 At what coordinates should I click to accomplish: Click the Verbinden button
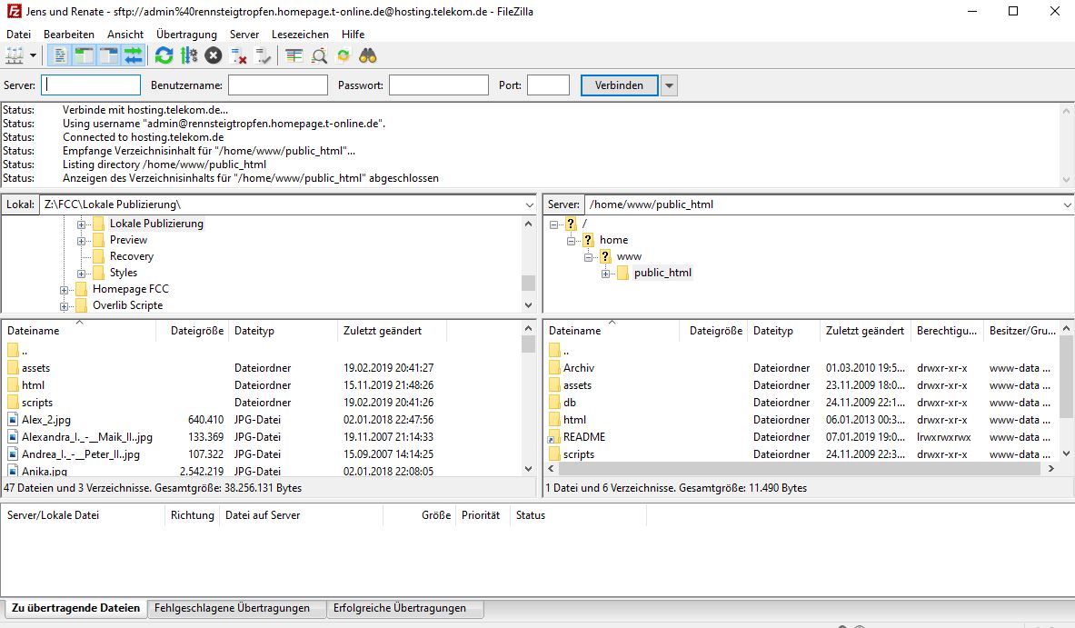click(619, 85)
